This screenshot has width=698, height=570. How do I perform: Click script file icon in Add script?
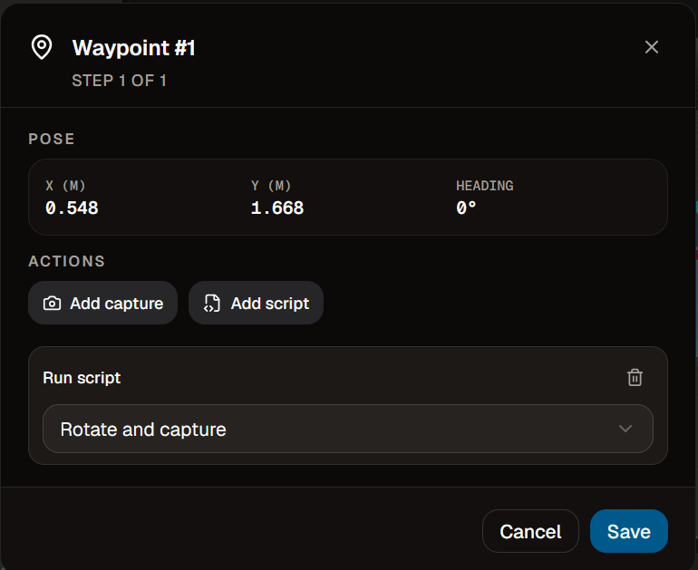[212, 304]
